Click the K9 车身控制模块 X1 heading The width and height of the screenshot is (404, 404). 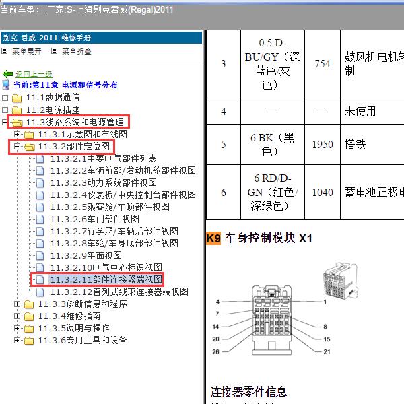(259, 238)
